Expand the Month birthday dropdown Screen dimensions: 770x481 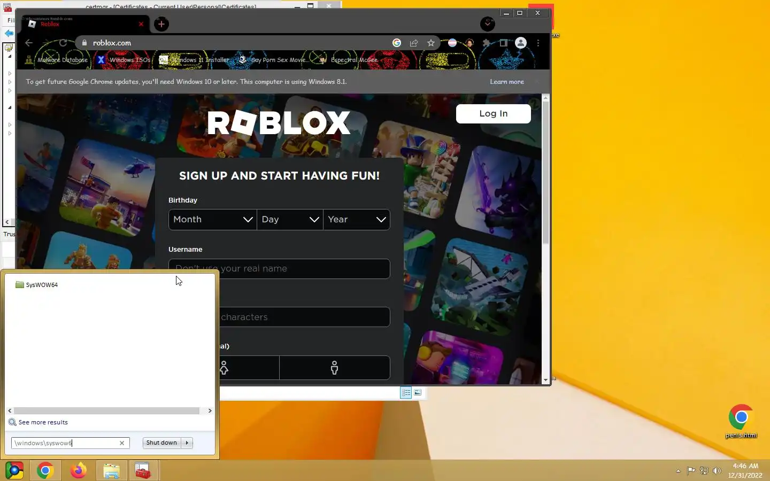coord(213,220)
